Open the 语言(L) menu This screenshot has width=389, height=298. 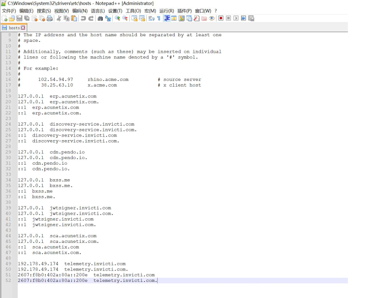tap(98, 11)
